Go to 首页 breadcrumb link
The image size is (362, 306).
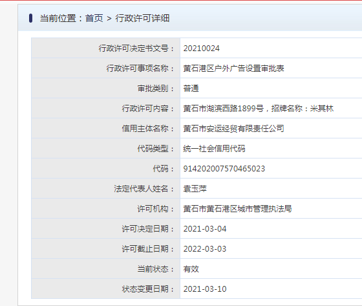[x=94, y=18]
